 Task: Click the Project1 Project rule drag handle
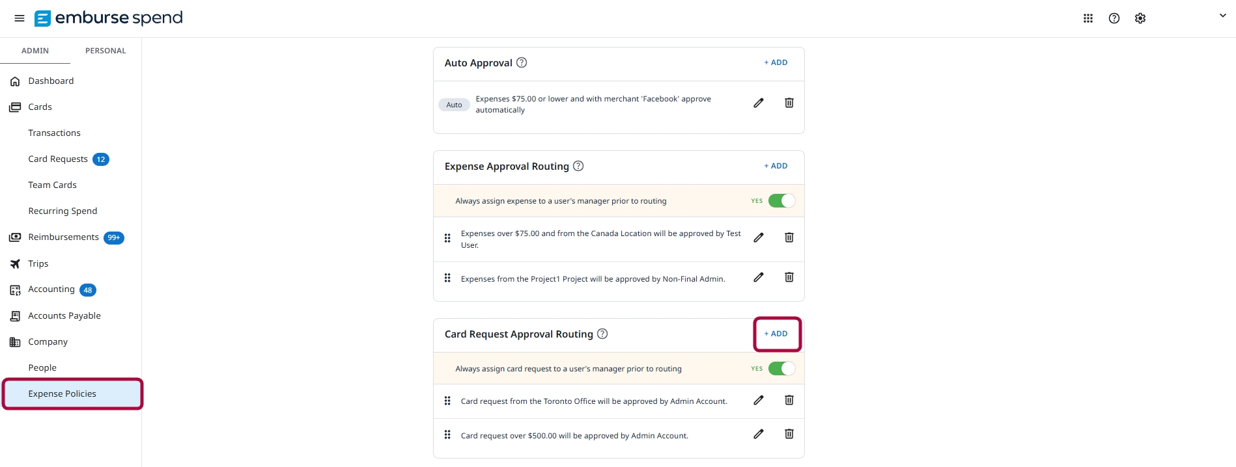coord(447,278)
